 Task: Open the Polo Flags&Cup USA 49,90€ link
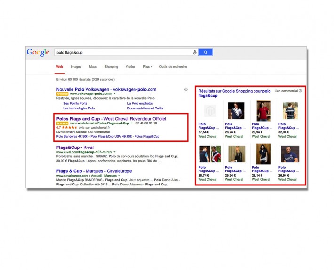[x=111, y=136]
